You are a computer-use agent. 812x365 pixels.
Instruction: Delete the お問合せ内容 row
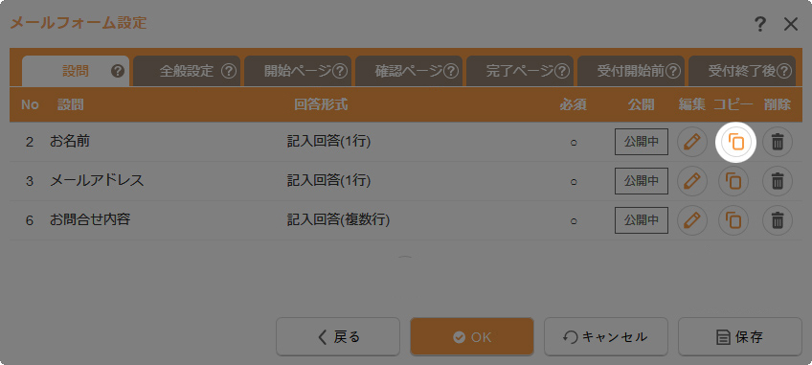pyautogui.click(x=778, y=220)
